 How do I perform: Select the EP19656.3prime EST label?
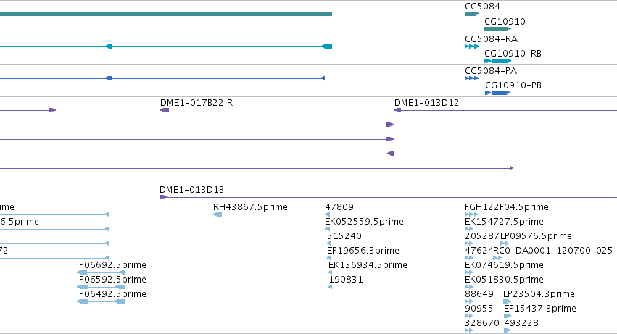[x=363, y=251]
